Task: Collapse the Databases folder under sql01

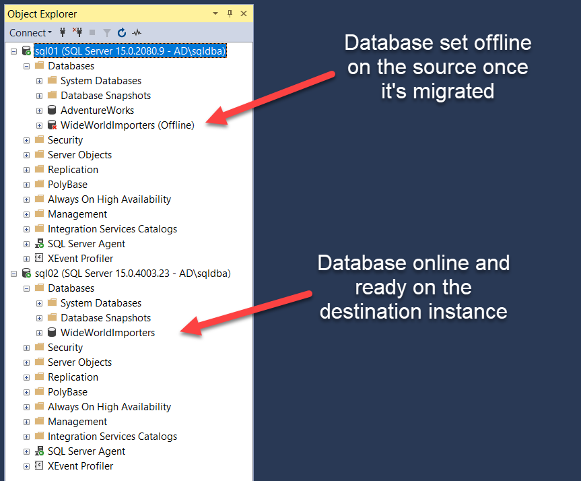Action: 26,67
